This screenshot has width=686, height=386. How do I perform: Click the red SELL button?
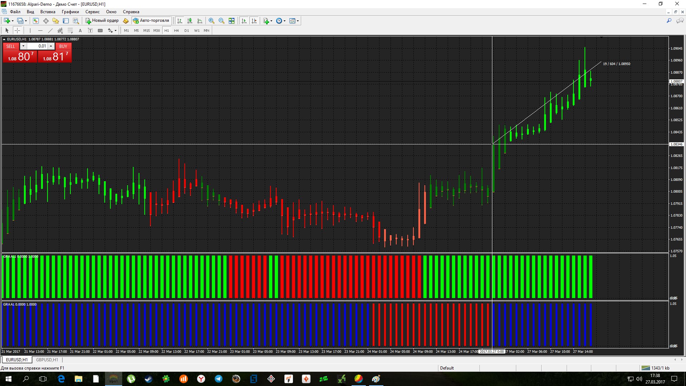click(11, 46)
